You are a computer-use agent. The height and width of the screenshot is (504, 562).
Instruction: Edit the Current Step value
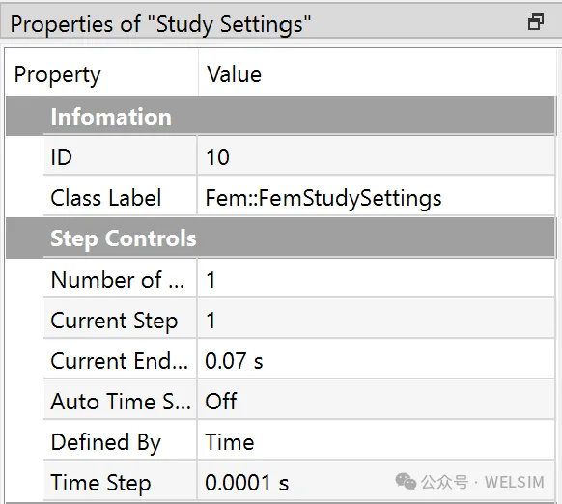376,321
